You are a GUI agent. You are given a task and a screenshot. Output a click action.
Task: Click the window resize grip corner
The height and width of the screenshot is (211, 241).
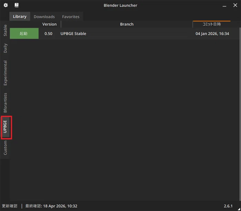tap(239, 209)
